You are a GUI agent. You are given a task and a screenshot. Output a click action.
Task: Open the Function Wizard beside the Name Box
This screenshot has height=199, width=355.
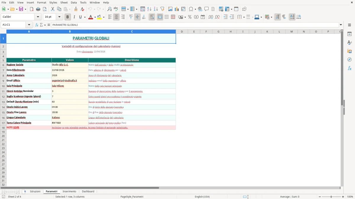click(37, 25)
